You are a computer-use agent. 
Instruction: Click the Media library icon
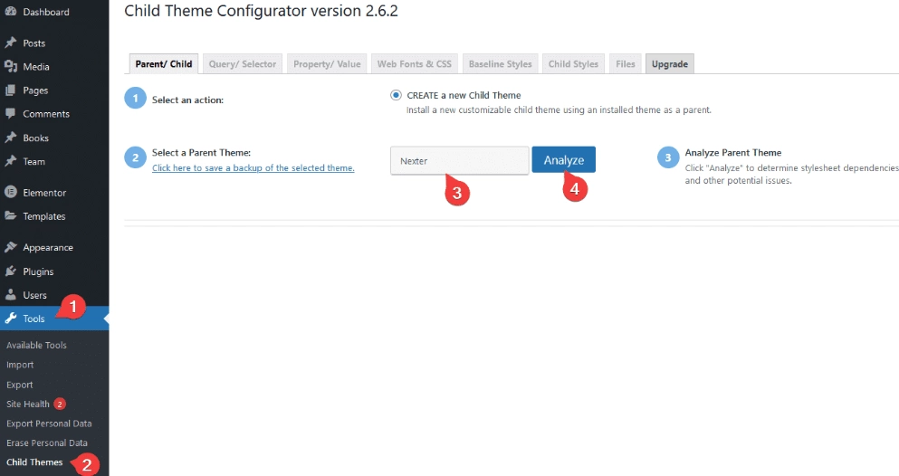11,66
